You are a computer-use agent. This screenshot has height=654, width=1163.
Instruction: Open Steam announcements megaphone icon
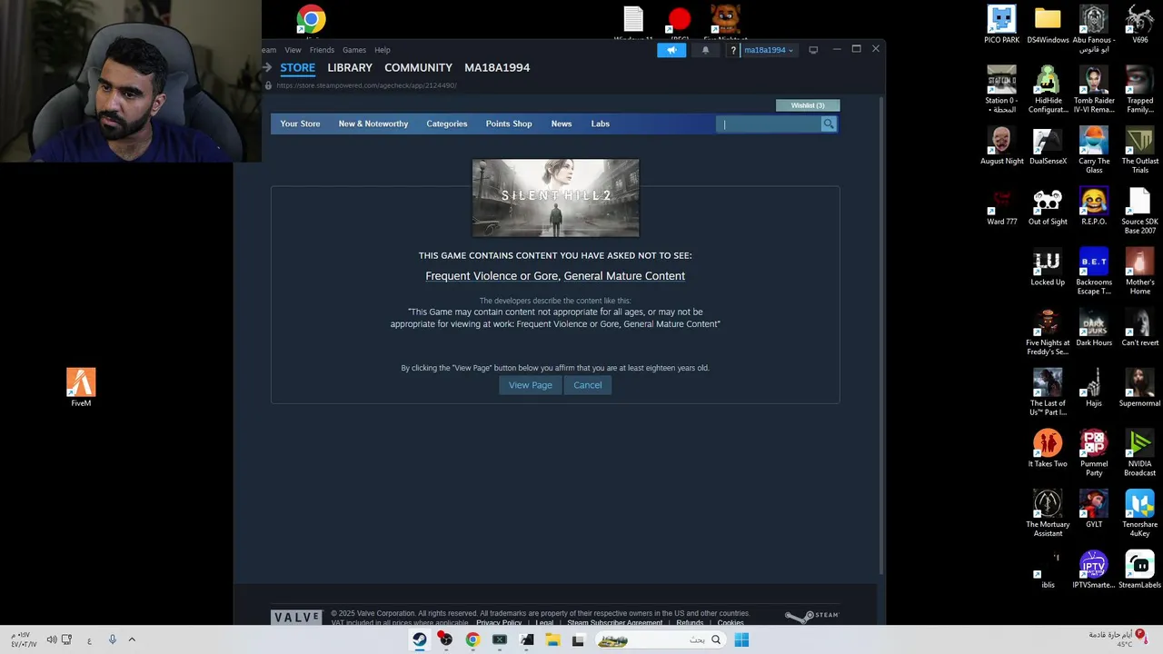pos(671,50)
